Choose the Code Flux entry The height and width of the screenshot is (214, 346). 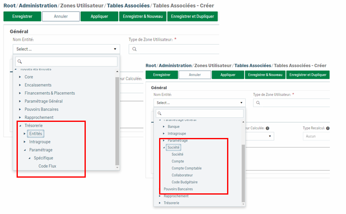[47, 166]
